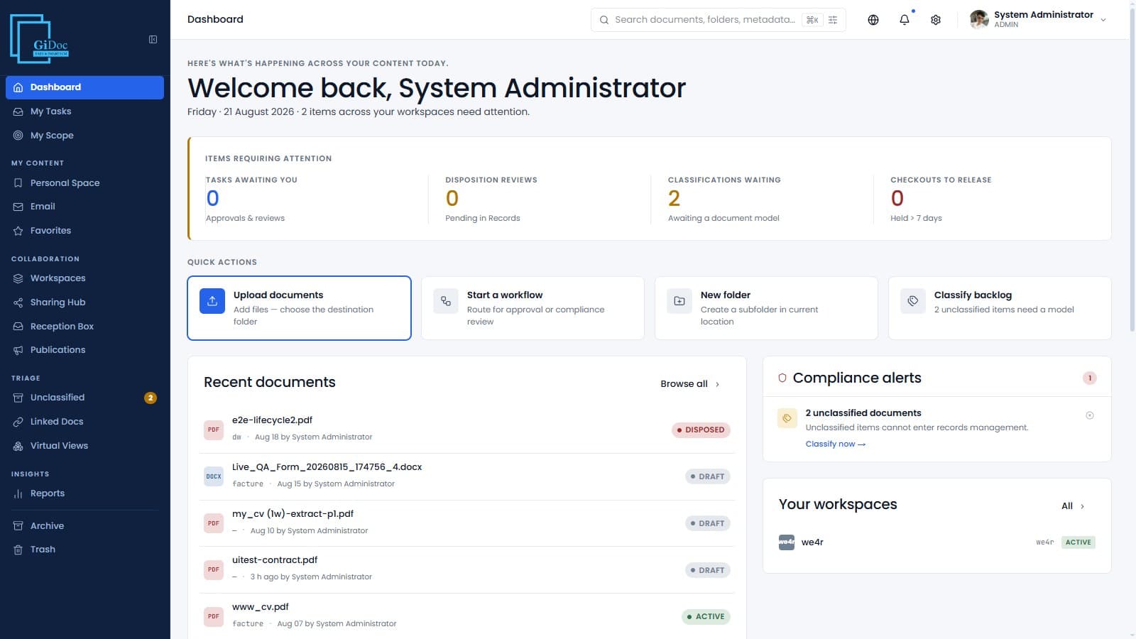
Task: Click the keyboard shortcut badge in search
Action: [x=812, y=20]
